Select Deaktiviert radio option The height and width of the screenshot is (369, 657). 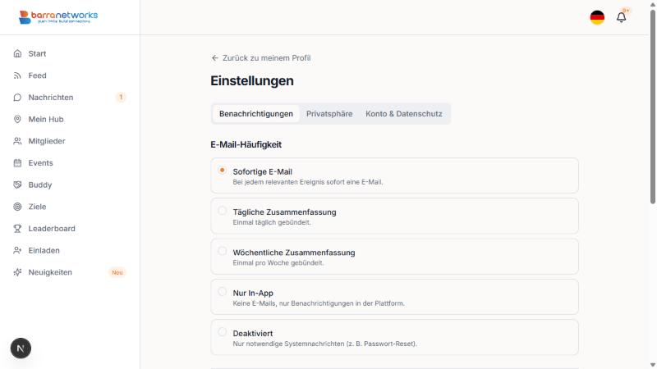coord(222,332)
